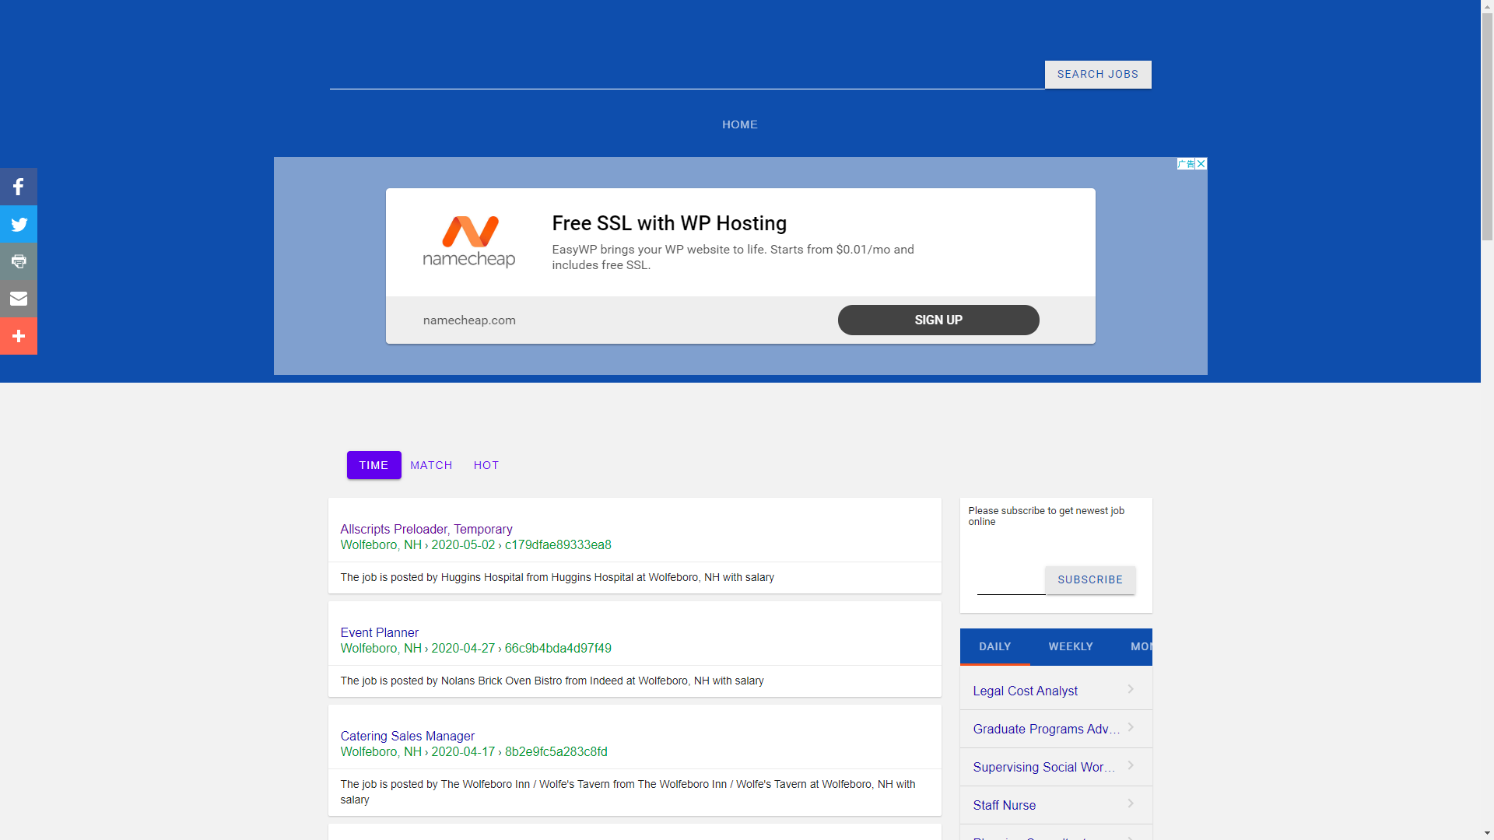Select the Print share icon

(18, 261)
